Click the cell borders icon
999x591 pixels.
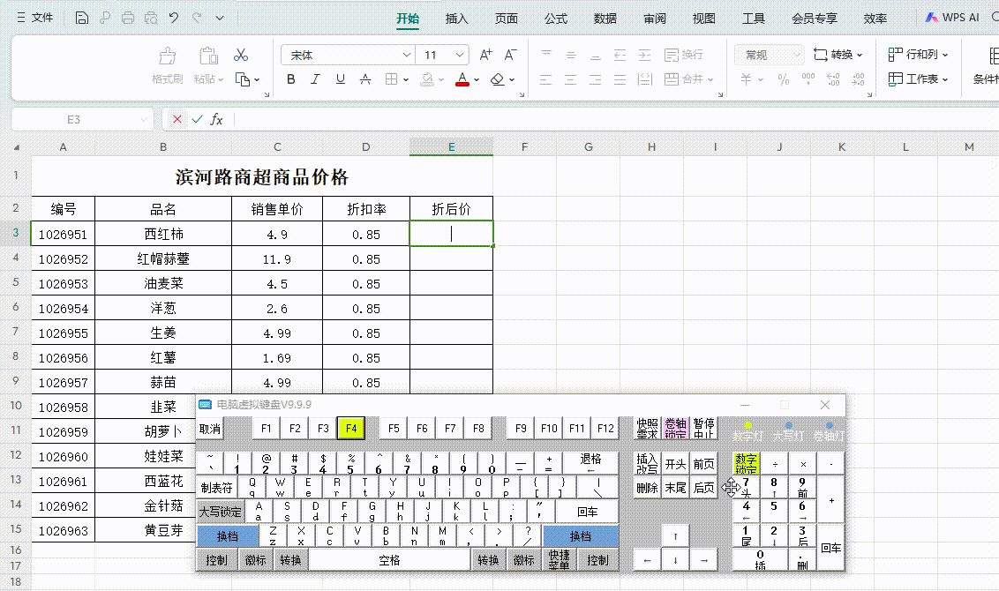(391, 79)
